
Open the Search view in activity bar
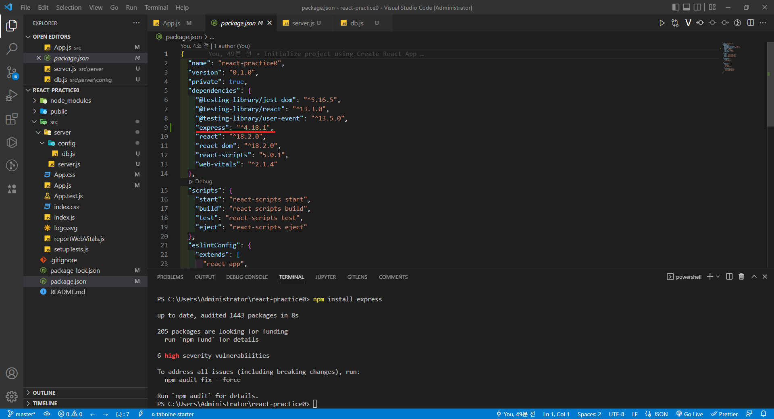tap(12, 49)
